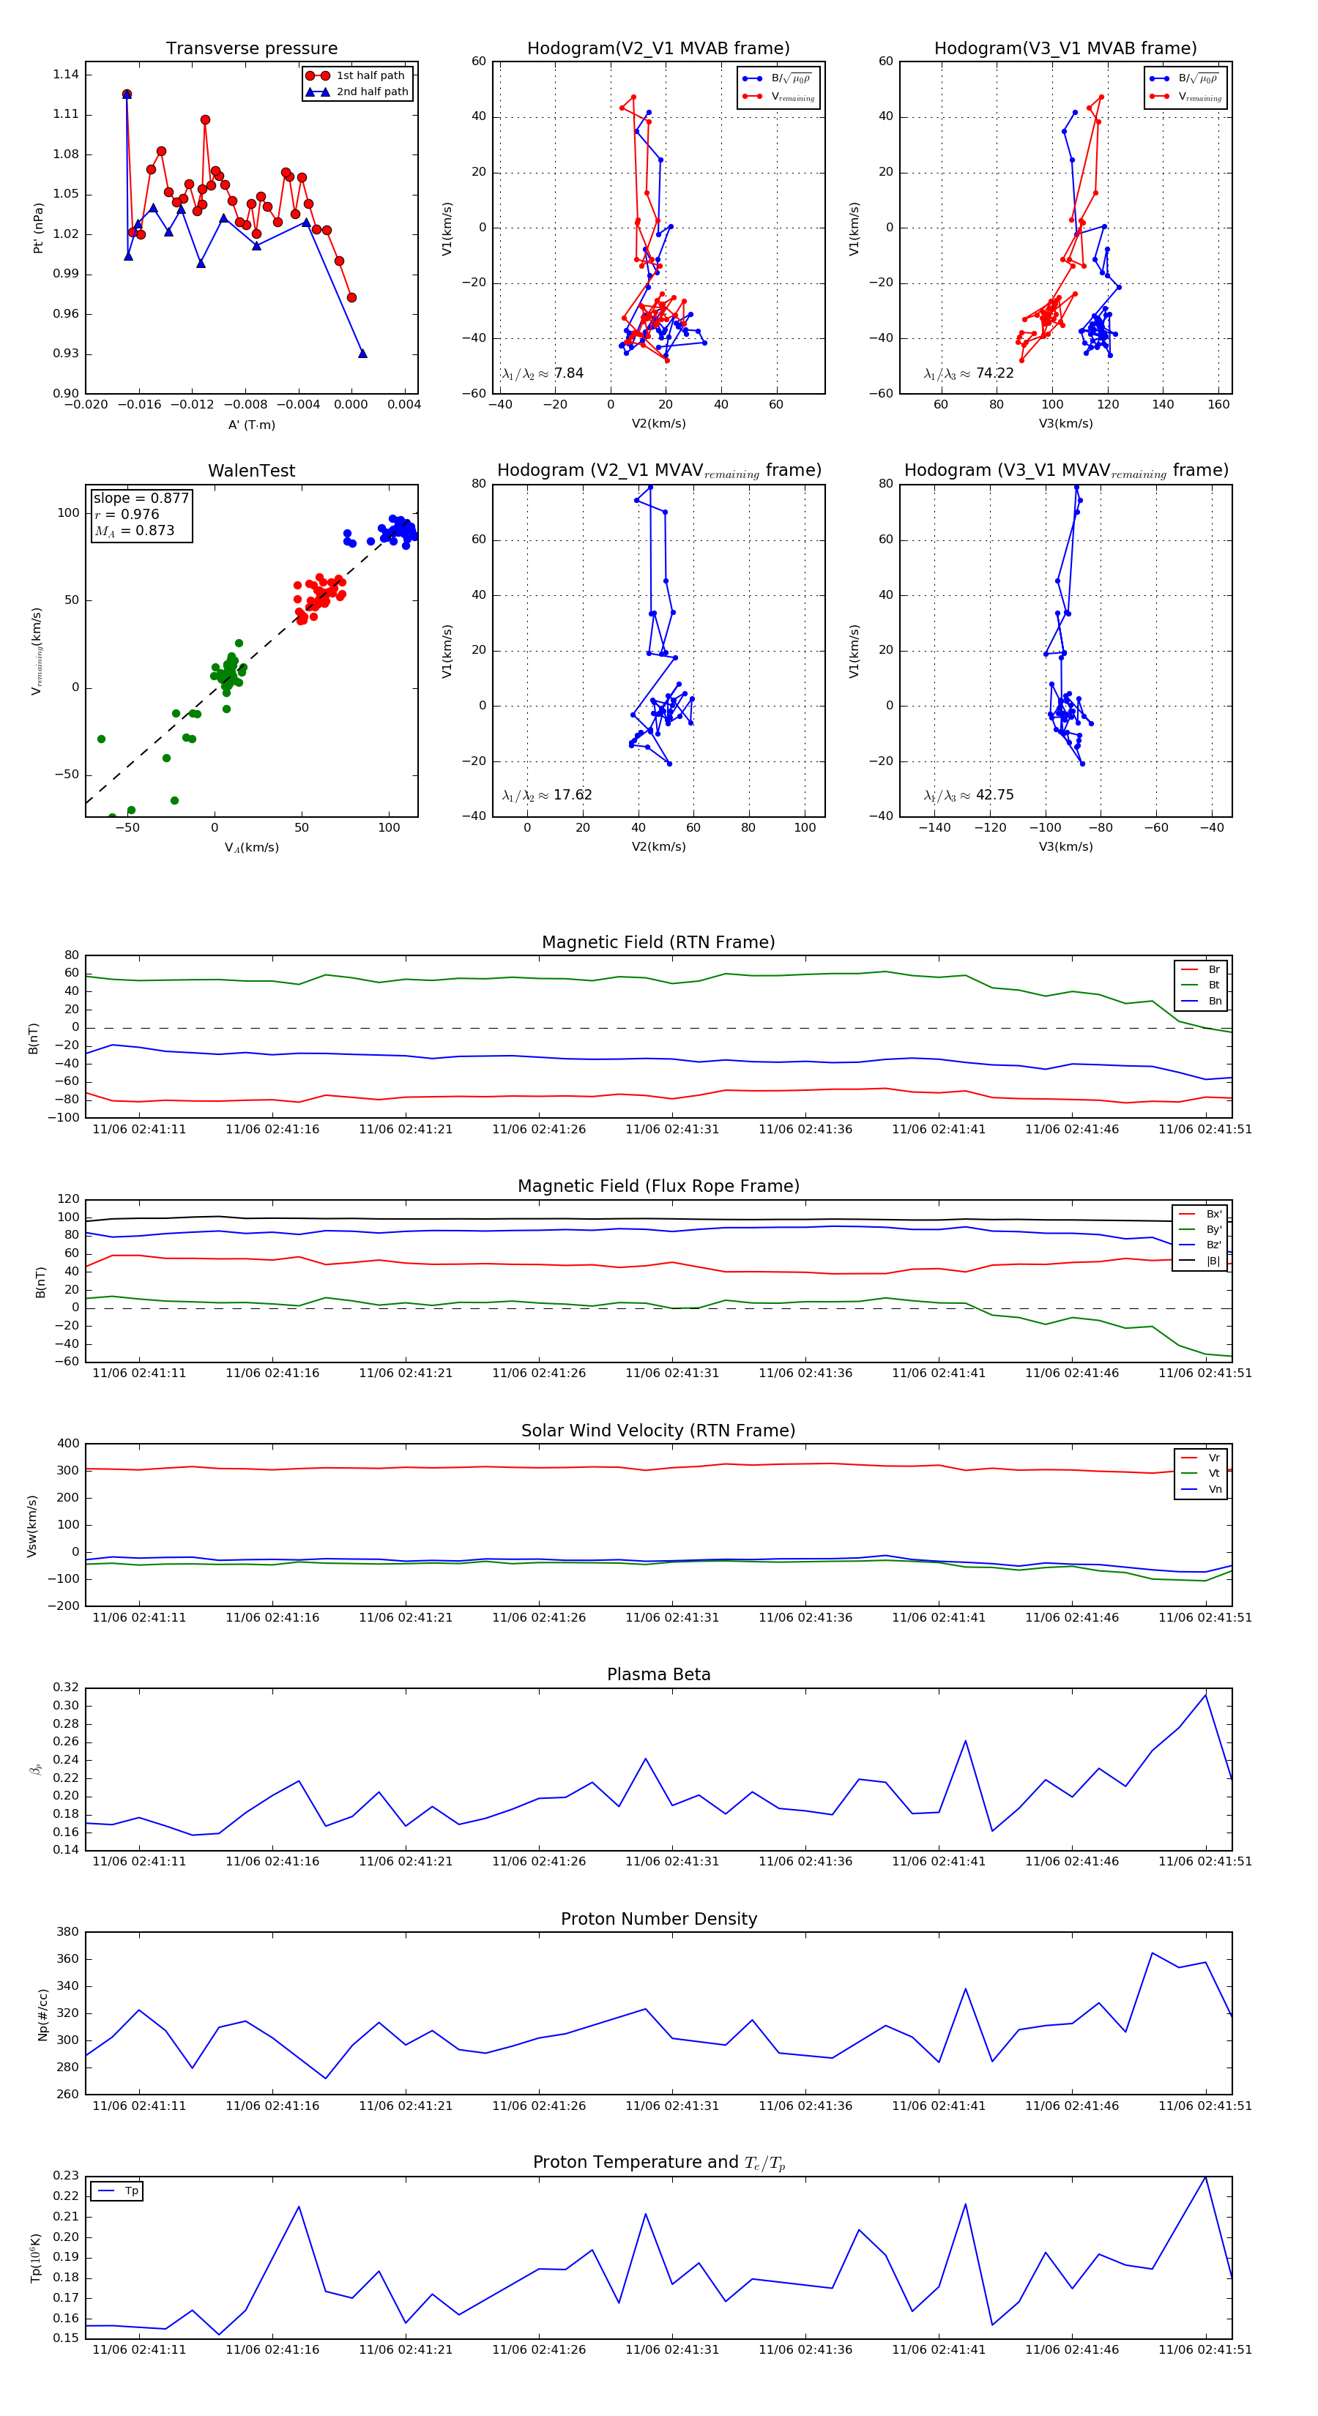Click the 'Plasma Beta' plot title
This screenshot has height=2416, width=1318.
coord(658,1675)
